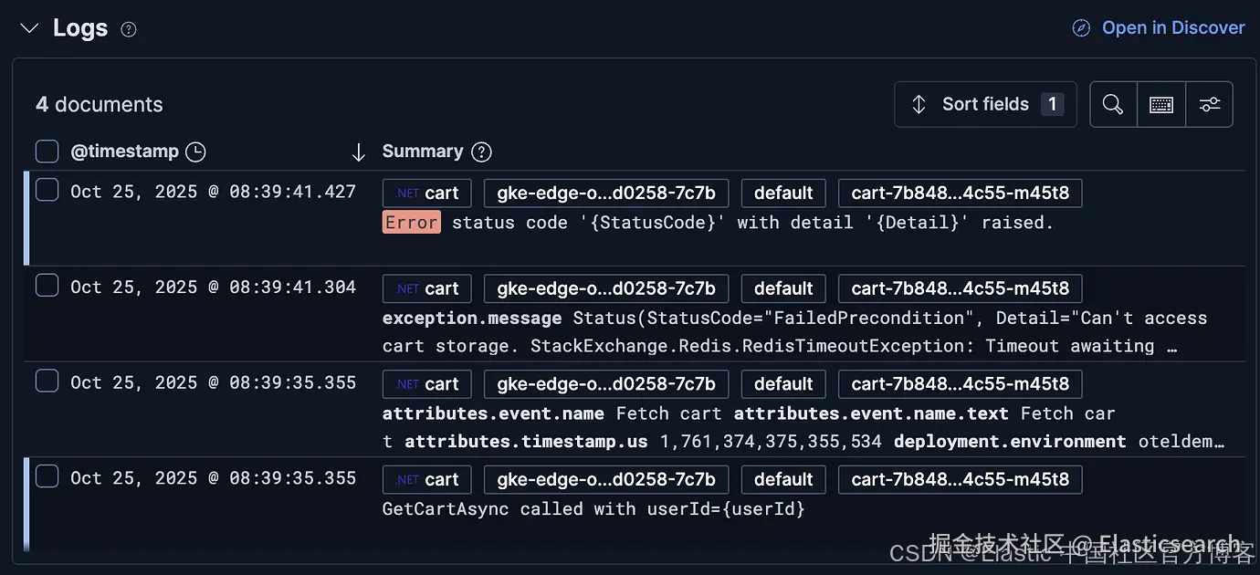
Task: Open logs in Discover
Action: click(1158, 27)
